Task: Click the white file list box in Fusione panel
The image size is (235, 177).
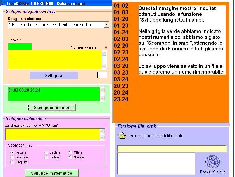Action: pos(156,164)
